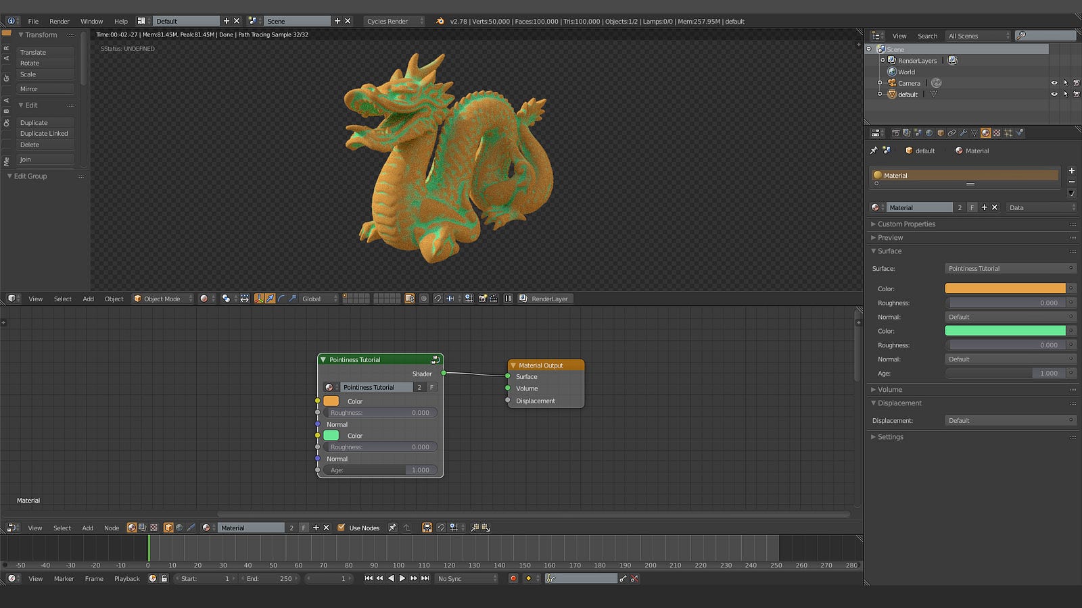Viewport: 1082px width, 608px height.
Task: Remove the material slot with minus
Action: tap(1071, 182)
